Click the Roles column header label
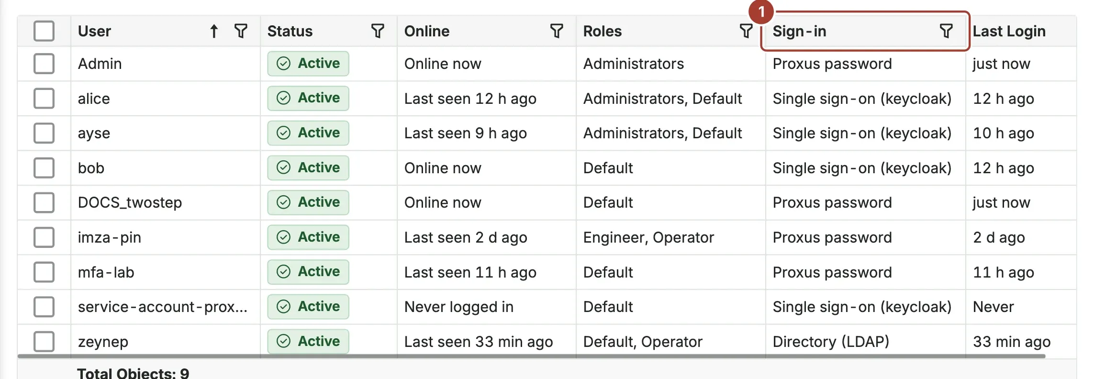This screenshot has height=379, width=1094. pos(603,32)
